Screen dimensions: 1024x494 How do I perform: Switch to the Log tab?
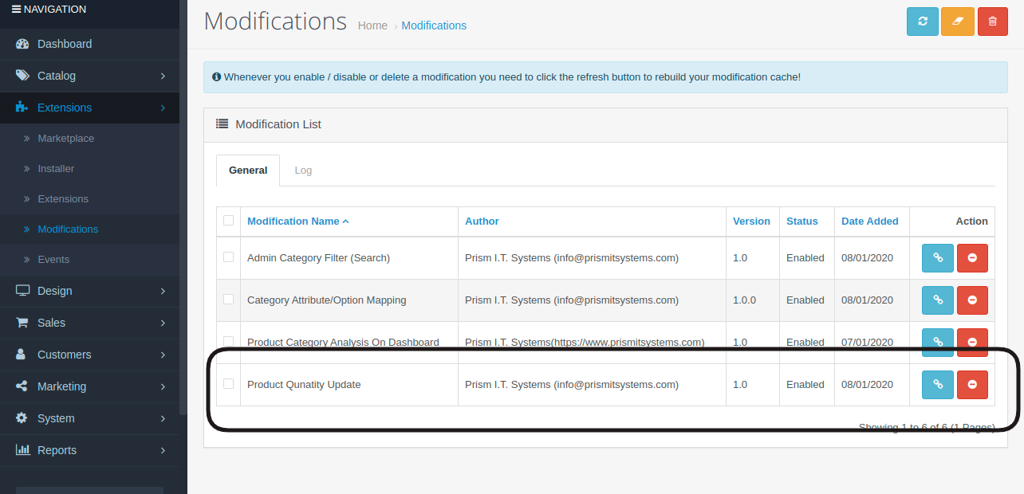[x=303, y=171]
